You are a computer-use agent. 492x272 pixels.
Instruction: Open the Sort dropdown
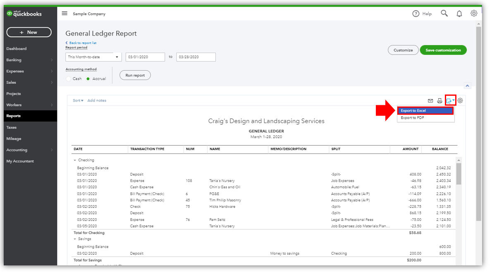point(78,101)
